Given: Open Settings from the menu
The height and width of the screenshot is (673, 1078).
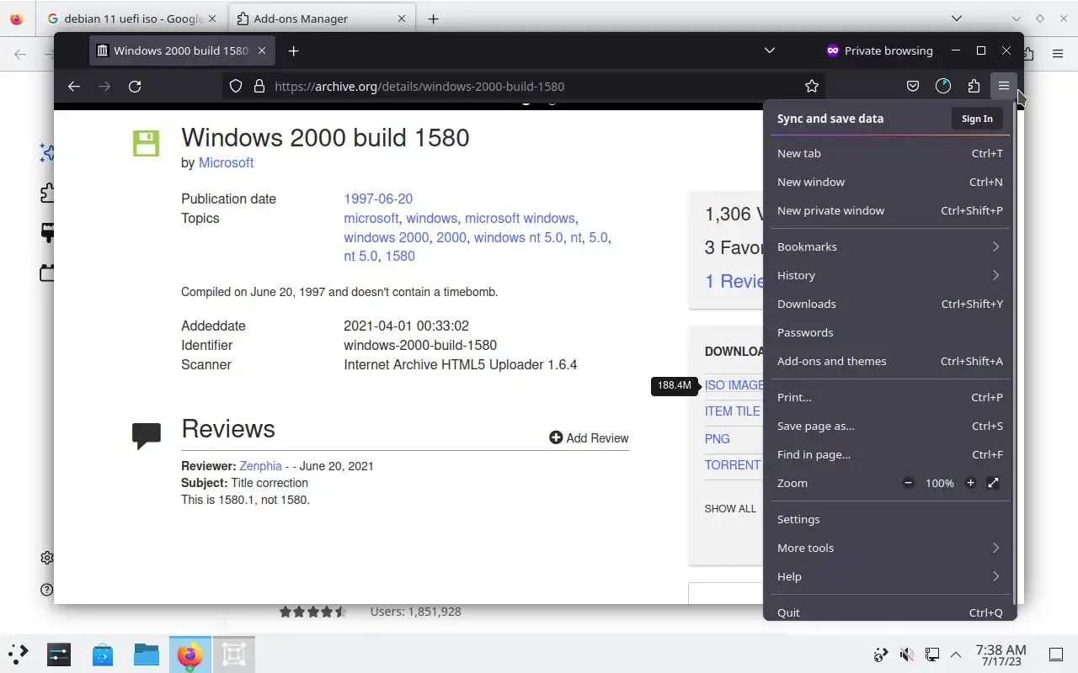Looking at the screenshot, I should click(x=889, y=519).
